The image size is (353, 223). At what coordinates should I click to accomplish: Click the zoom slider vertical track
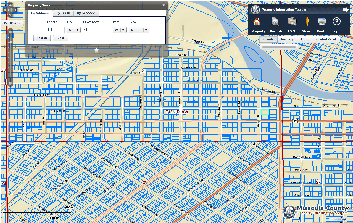(x=10, y=57)
